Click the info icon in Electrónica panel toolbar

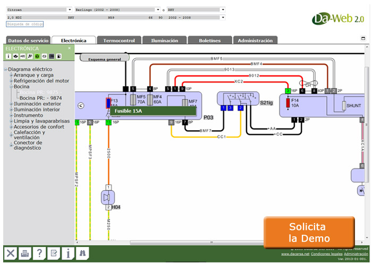(x=9, y=56)
